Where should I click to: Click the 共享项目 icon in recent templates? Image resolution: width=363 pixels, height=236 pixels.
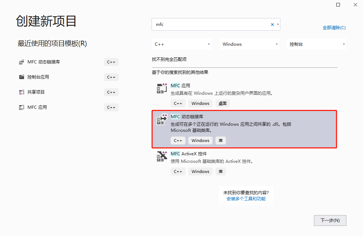click(x=22, y=92)
